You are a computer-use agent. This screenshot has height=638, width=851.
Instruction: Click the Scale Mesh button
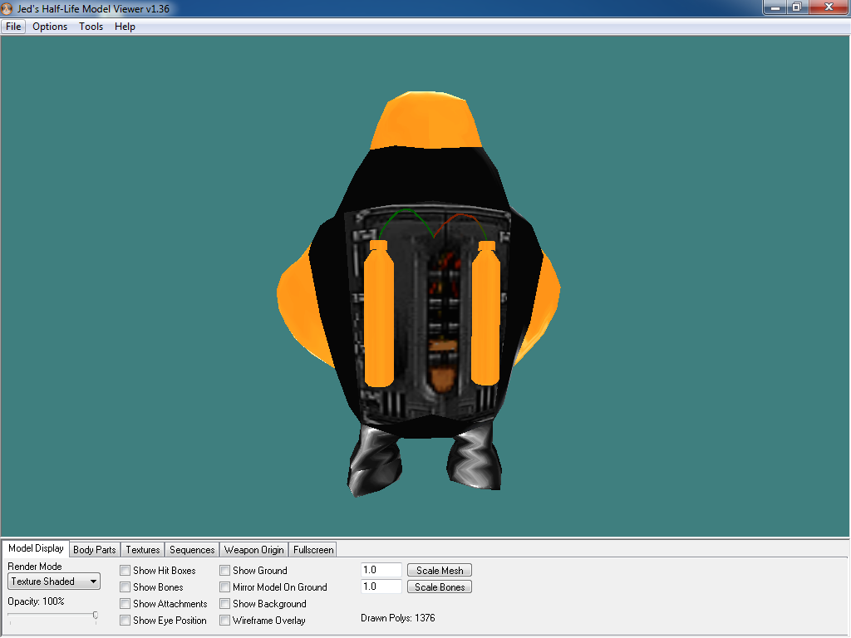click(x=440, y=570)
